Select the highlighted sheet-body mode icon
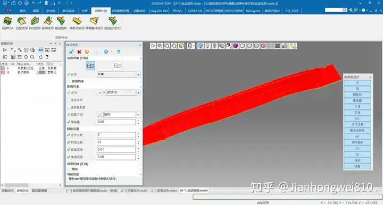This screenshot has height=205, width=383. [x=90, y=66]
